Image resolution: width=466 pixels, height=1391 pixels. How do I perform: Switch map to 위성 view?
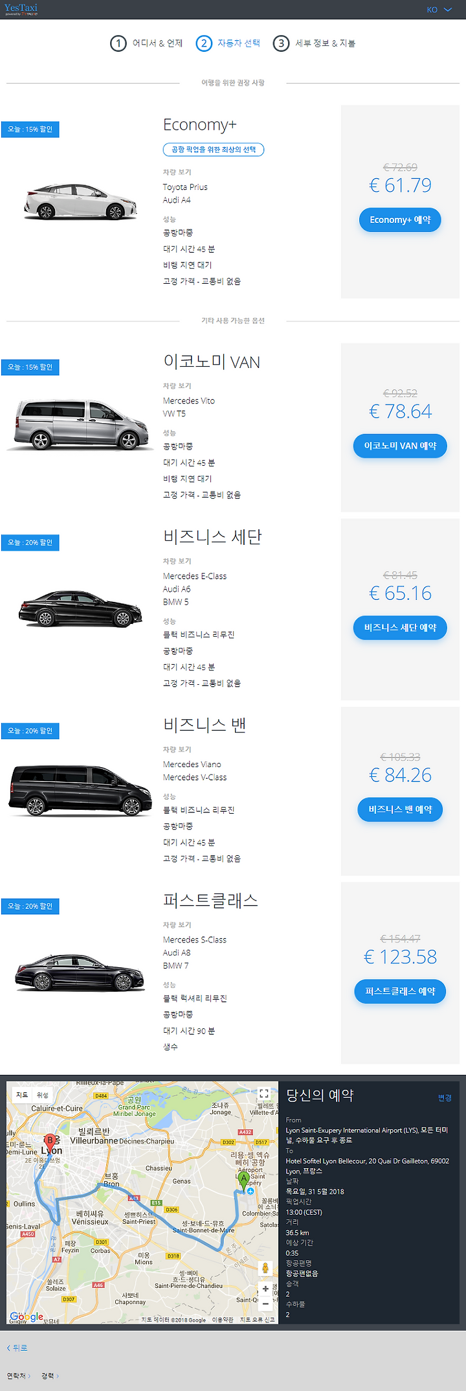[x=43, y=1095]
